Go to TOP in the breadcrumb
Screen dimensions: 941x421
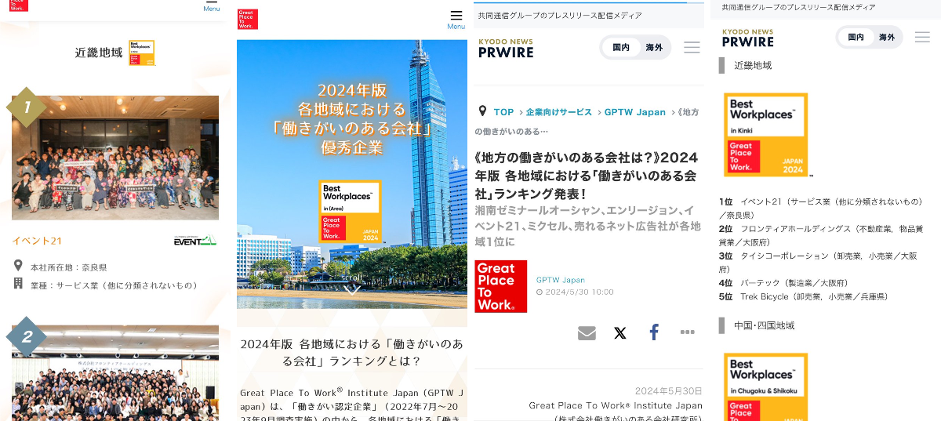(x=503, y=112)
